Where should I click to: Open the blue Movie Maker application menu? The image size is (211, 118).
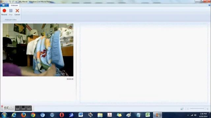click(x=4, y=5)
